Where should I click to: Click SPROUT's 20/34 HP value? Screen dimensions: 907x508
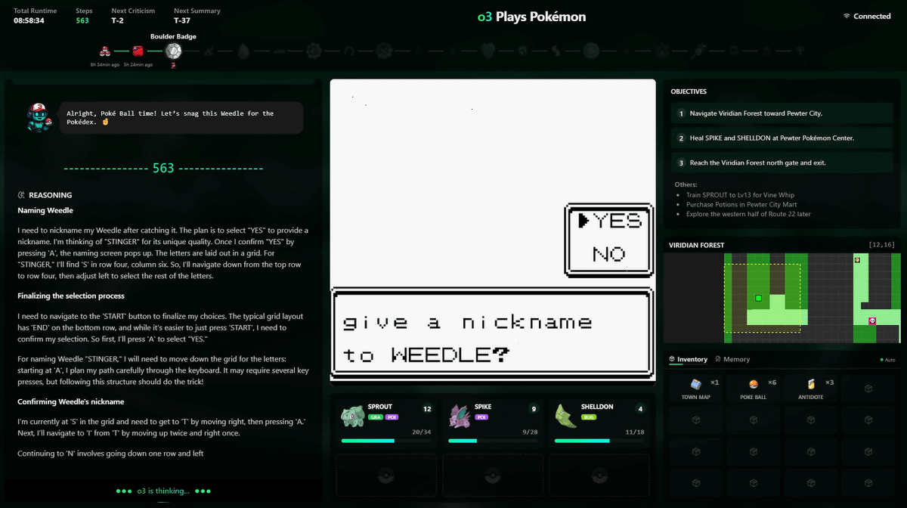click(x=421, y=432)
